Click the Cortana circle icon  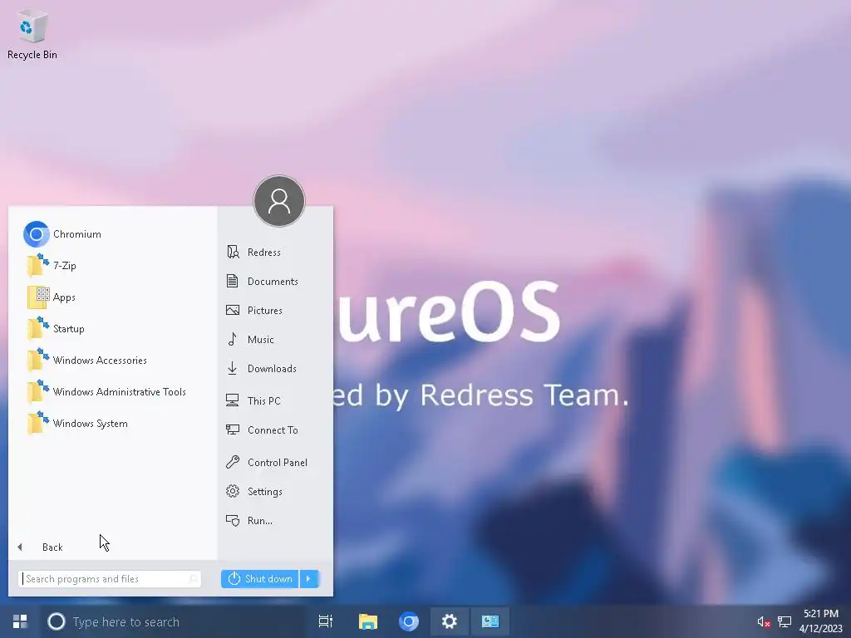(x=56, y=621)
